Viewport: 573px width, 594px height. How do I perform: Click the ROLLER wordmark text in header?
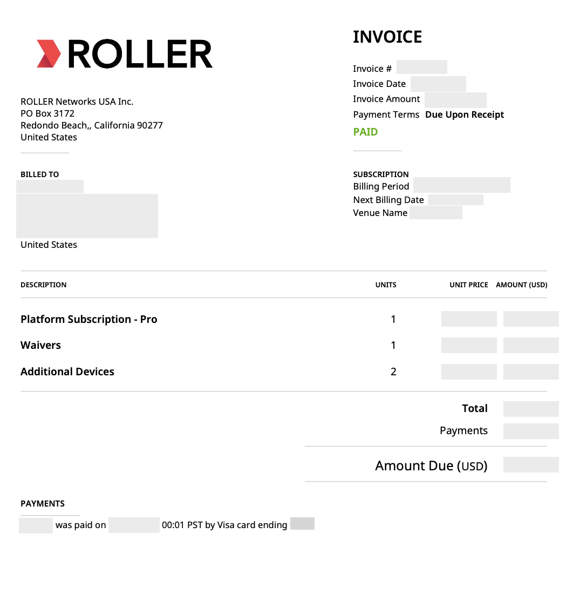pos(140,55)
